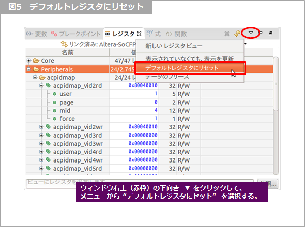The width and height of the screenshot is (305, 227).
Task: Expand the Core register group
Action: click(29, 60)
